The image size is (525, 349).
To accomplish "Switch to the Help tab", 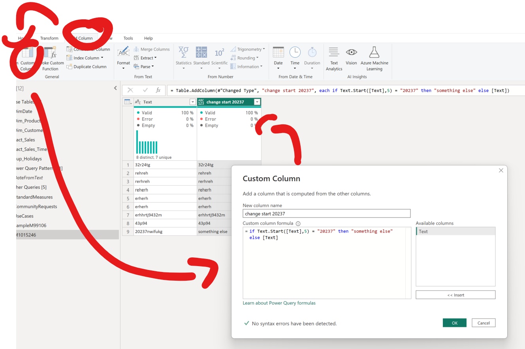I will tap(148, 38).
